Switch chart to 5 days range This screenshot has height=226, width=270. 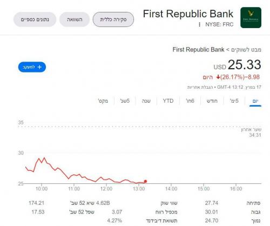pyautogui.click(x=234, y=101)
